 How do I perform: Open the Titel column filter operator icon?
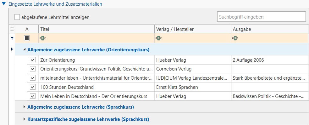(43, 38)
